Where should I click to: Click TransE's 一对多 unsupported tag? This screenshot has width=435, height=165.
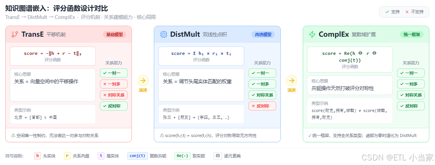[114, 84]
